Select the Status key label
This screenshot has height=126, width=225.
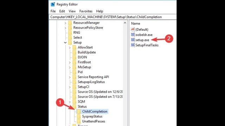point(82,106)
